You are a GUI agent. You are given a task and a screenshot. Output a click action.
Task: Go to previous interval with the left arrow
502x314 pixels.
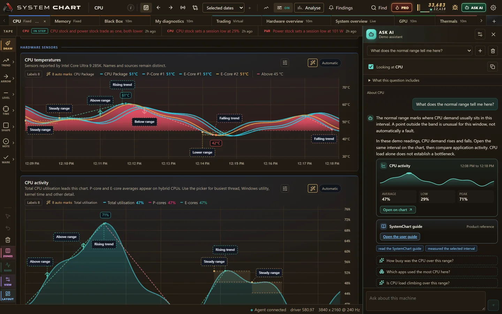click(x=158, y=8)
